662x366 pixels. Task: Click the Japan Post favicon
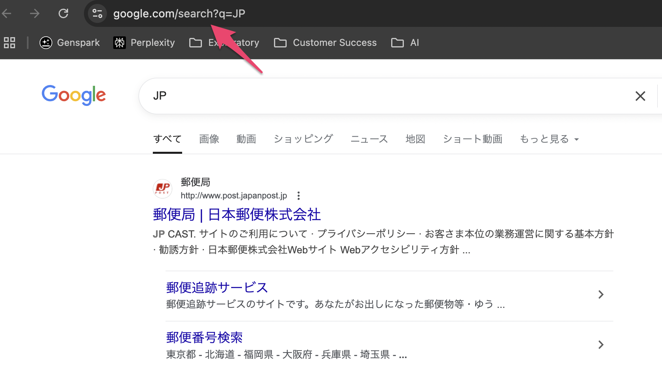click(x=162, y=189)
